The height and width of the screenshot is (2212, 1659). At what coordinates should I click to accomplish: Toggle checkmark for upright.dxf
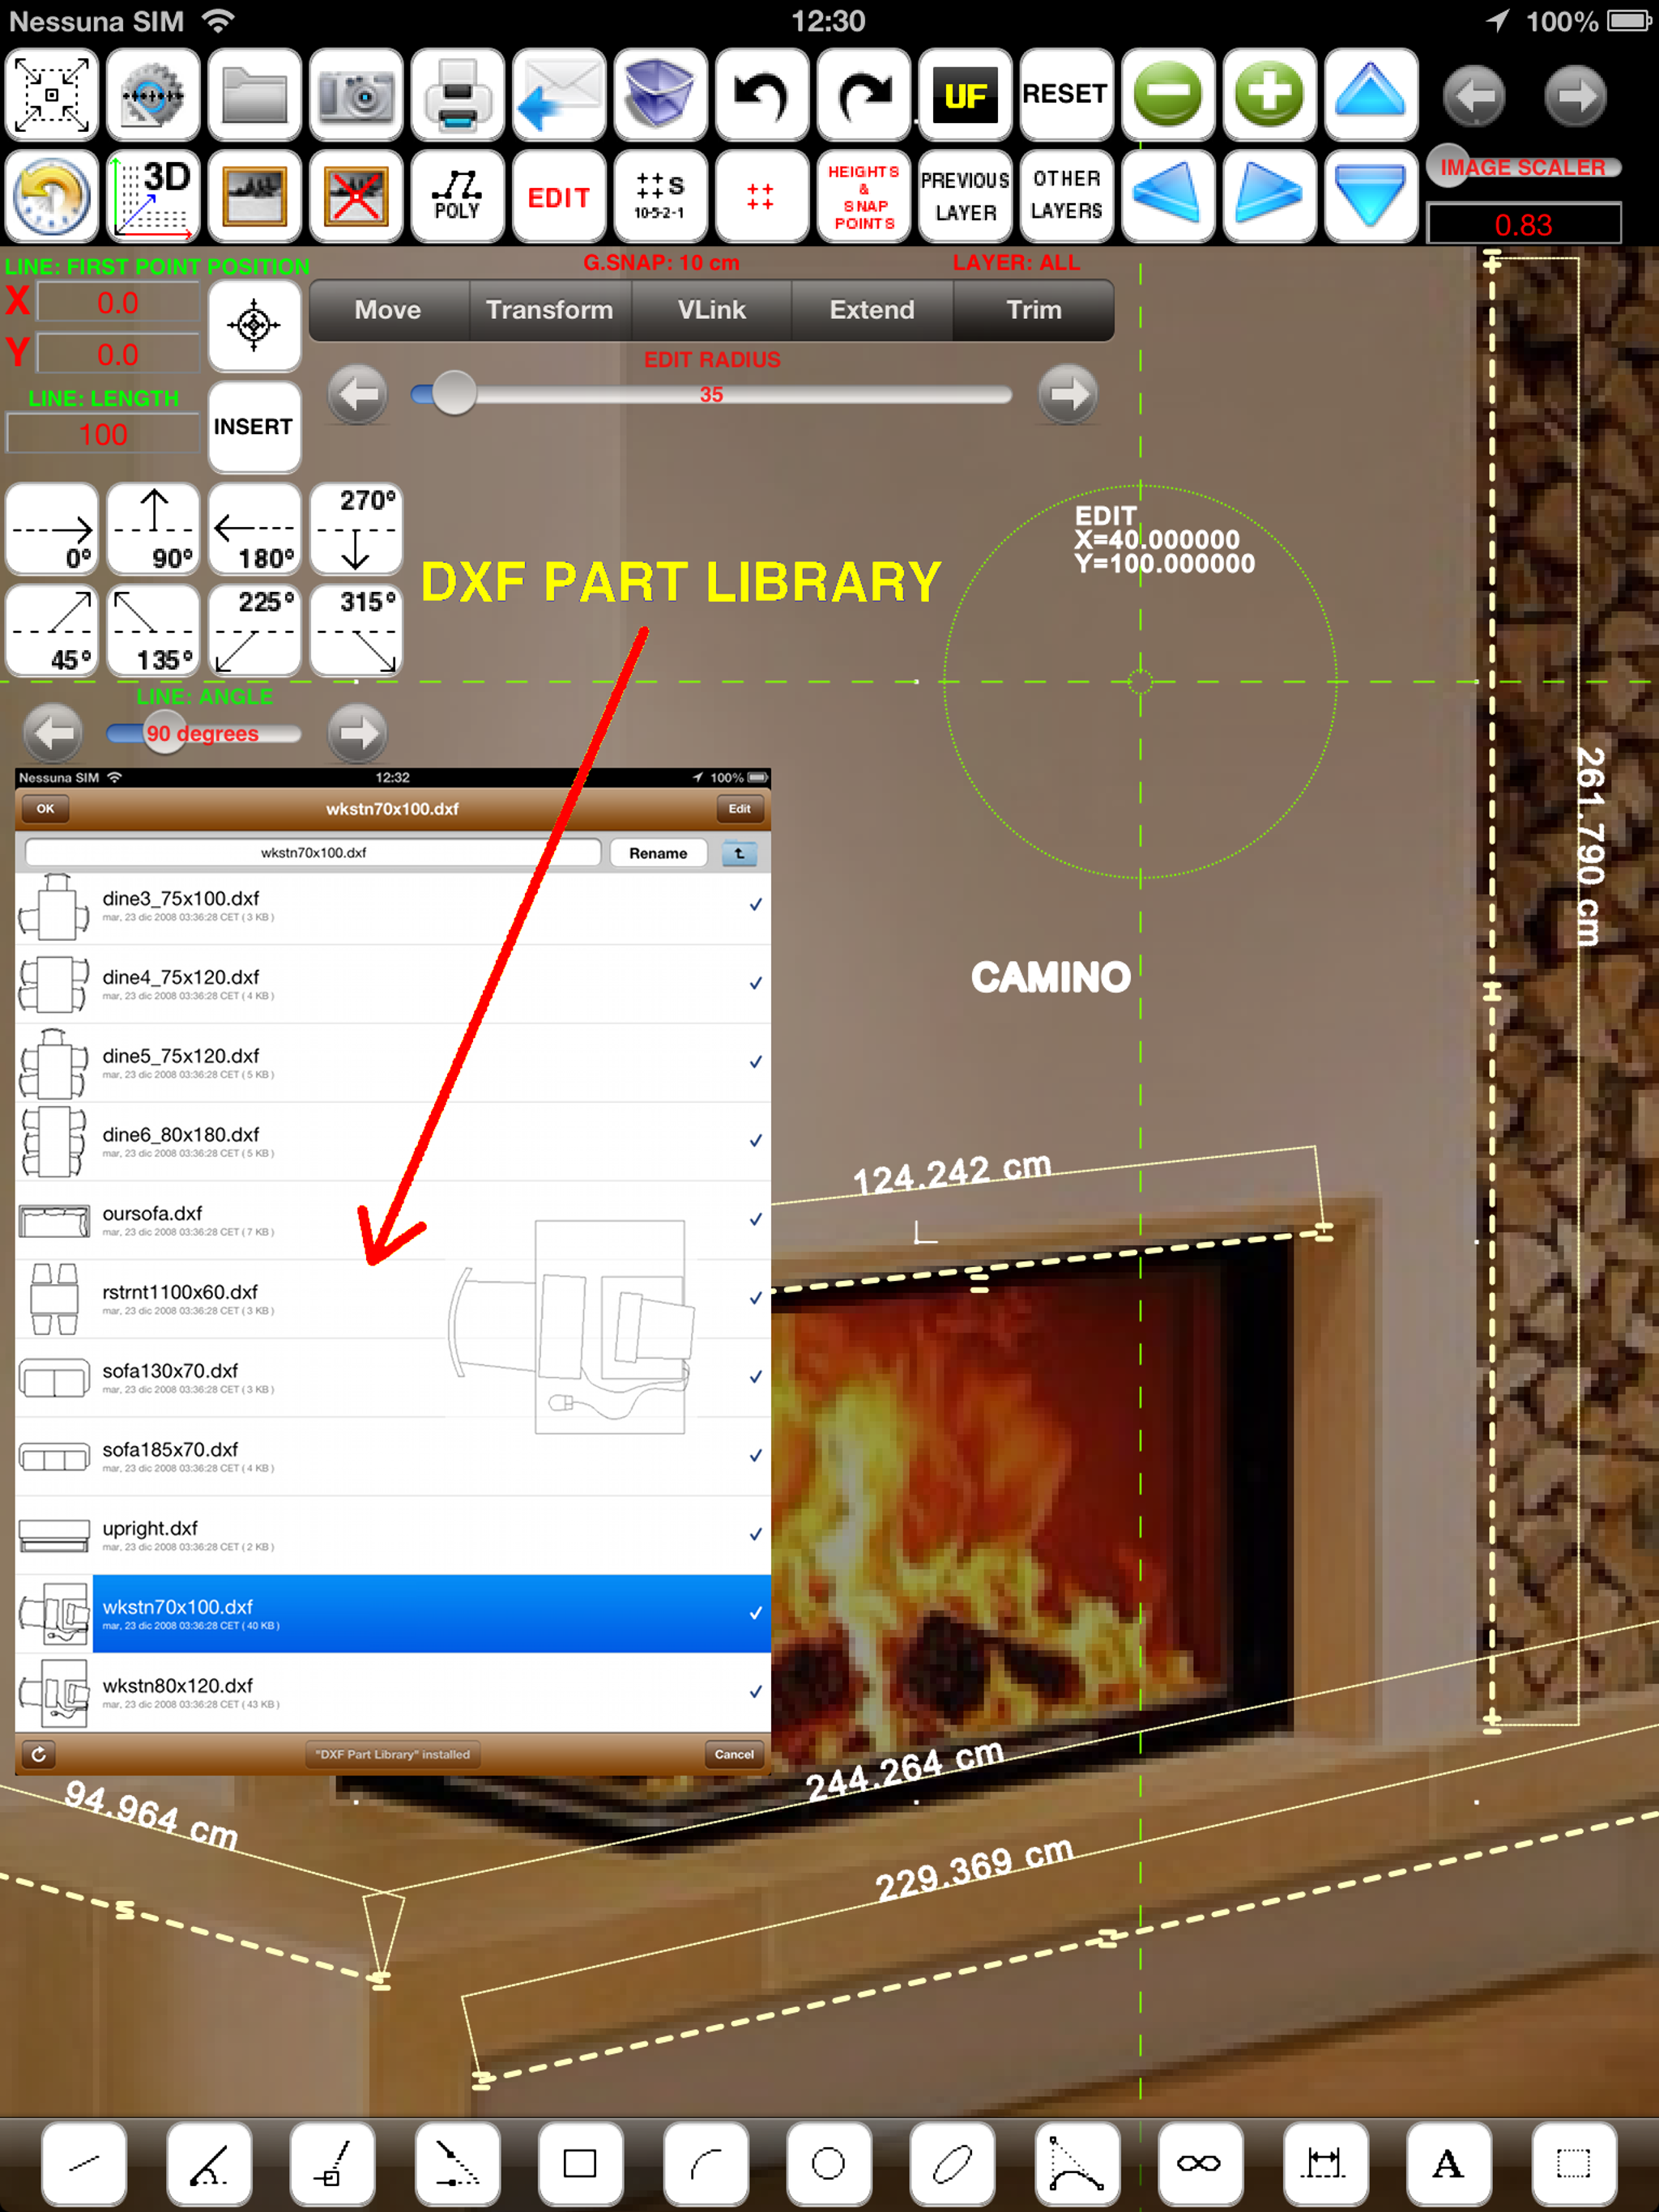(x=756, y=1534)
